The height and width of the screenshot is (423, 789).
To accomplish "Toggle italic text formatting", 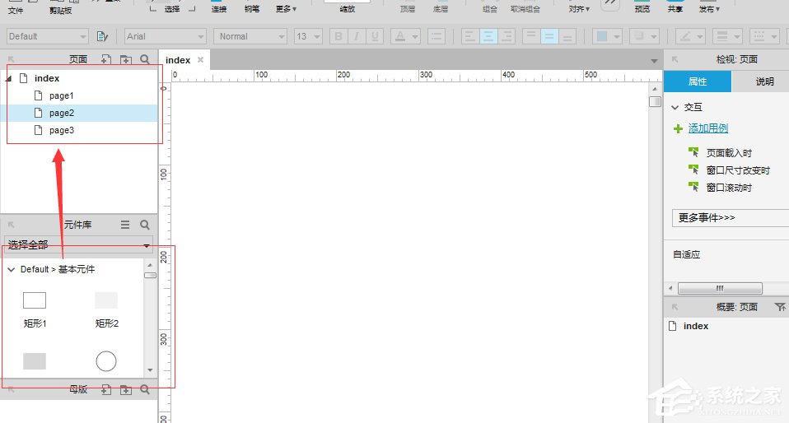I will click(x=356, y=36).
